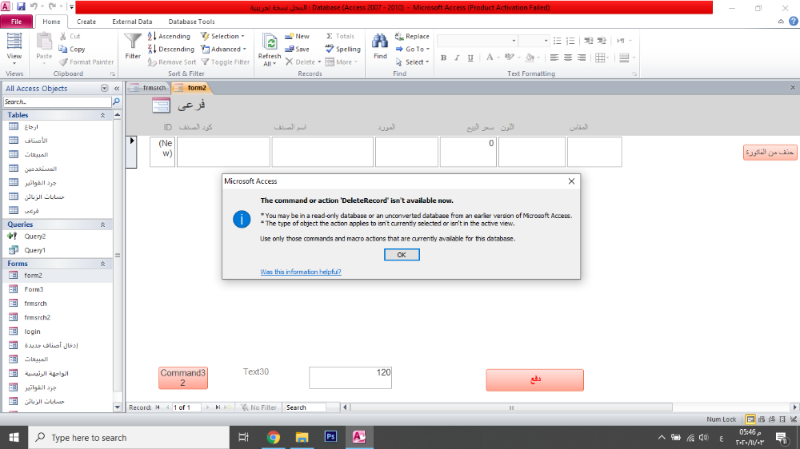Click the Access Help question mark
This screenshot has width=800, height=449.
coord(794,22)
